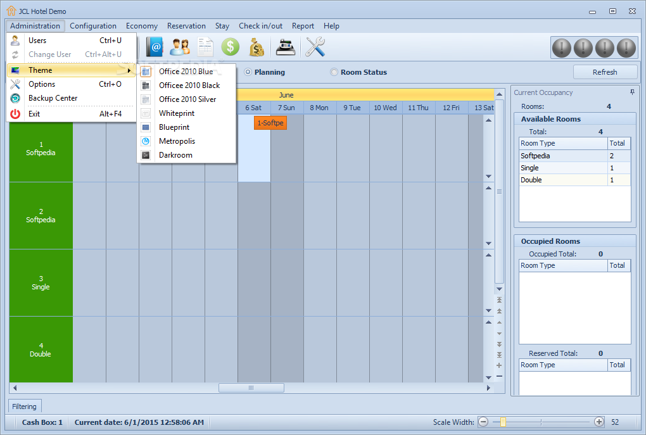Open Options from the Administration menu
646x435 pixels.
[72, 84]
